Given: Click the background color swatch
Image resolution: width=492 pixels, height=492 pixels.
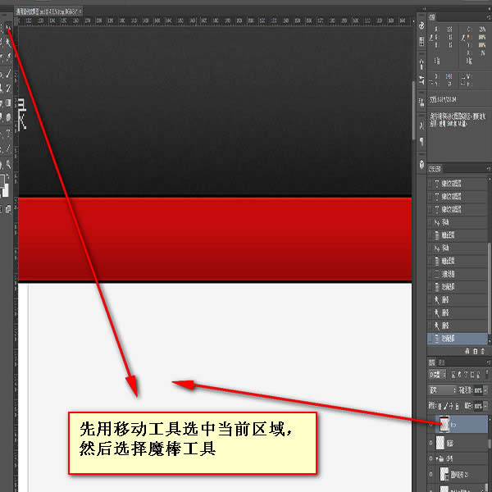Looking at the screenshot, I should tap(6, 190).
